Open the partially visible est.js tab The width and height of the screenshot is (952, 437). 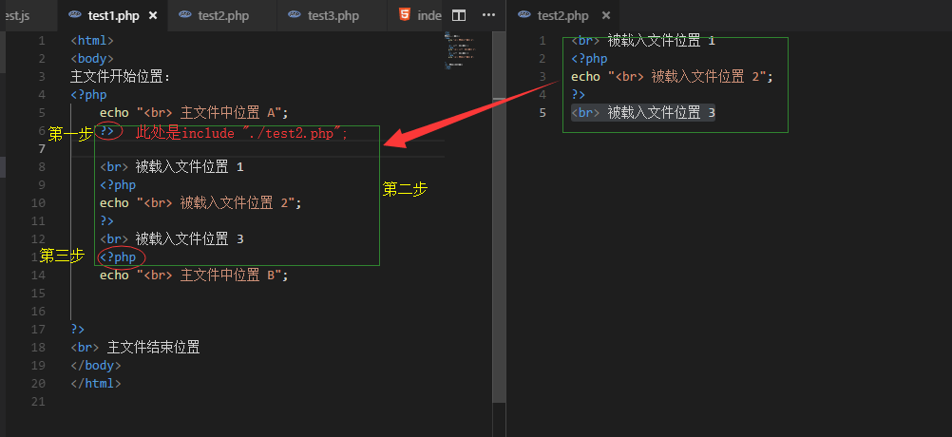pyautogui.click(x=17, y=15)
